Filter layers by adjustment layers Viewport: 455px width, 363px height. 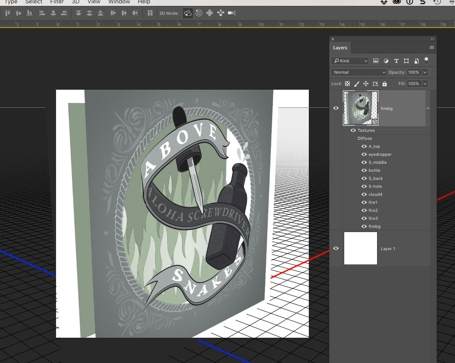coord(386,61)
